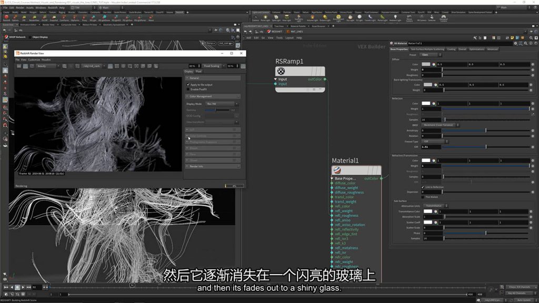Open the Render menu in main menu bar
The image size is (539, 303).
[20, 7]
